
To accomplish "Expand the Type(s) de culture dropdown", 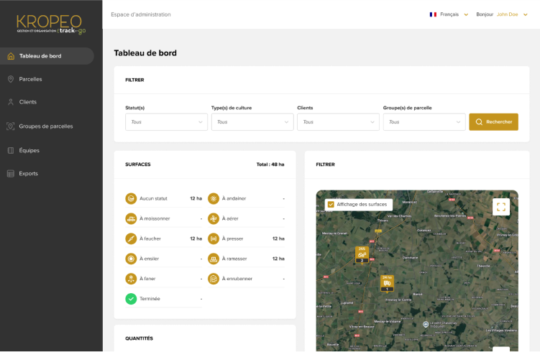I will pos(252,122).
